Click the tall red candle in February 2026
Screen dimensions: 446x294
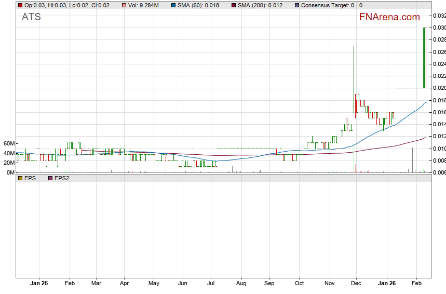coord(425,57)
